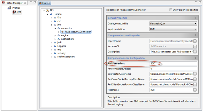Click the Hostname field's box button
The width and height of the screenshot is (203, 111).
[x=195, y=90]
